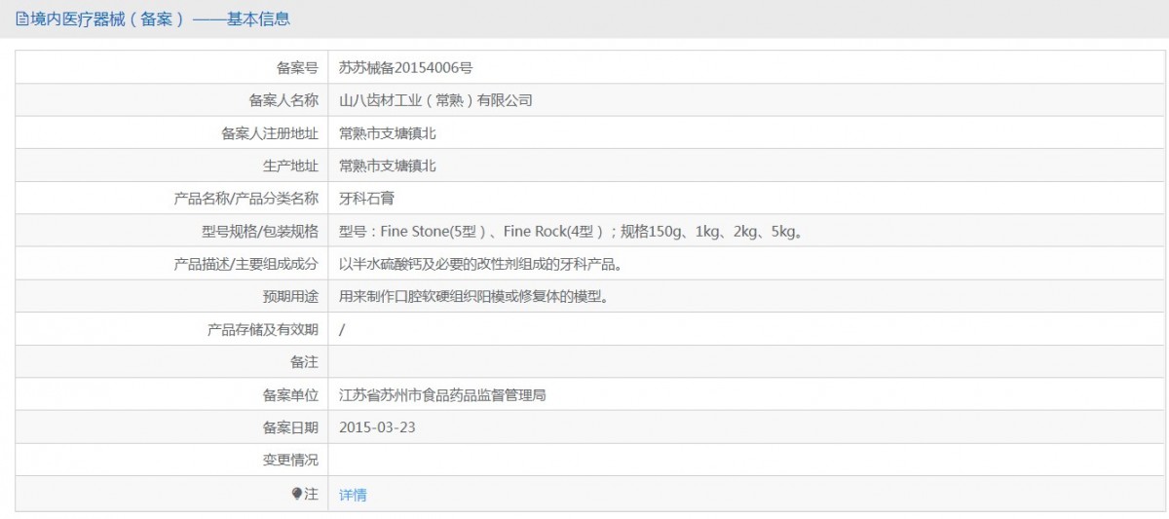Screen dimensions: 1169x519
Task: Click the 产品名称/产品分类名称 label
Action: pos(245,199)
